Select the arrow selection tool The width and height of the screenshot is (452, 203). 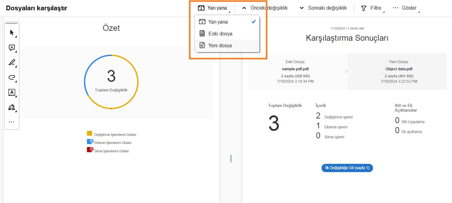11,32
